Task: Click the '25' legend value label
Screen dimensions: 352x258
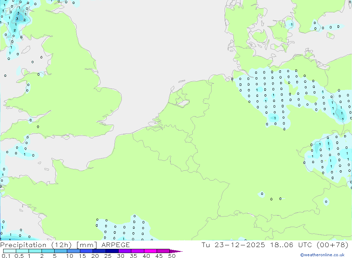Action: [x=108, y=256]
